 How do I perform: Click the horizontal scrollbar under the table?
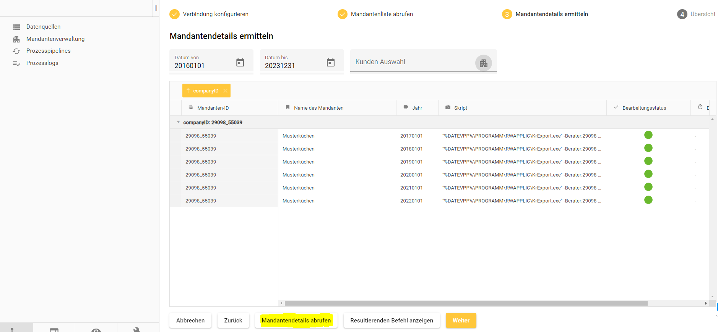tap(466, 303)
